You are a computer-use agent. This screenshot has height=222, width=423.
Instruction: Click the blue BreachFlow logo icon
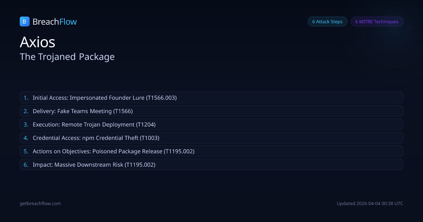(x=24, y=21)
